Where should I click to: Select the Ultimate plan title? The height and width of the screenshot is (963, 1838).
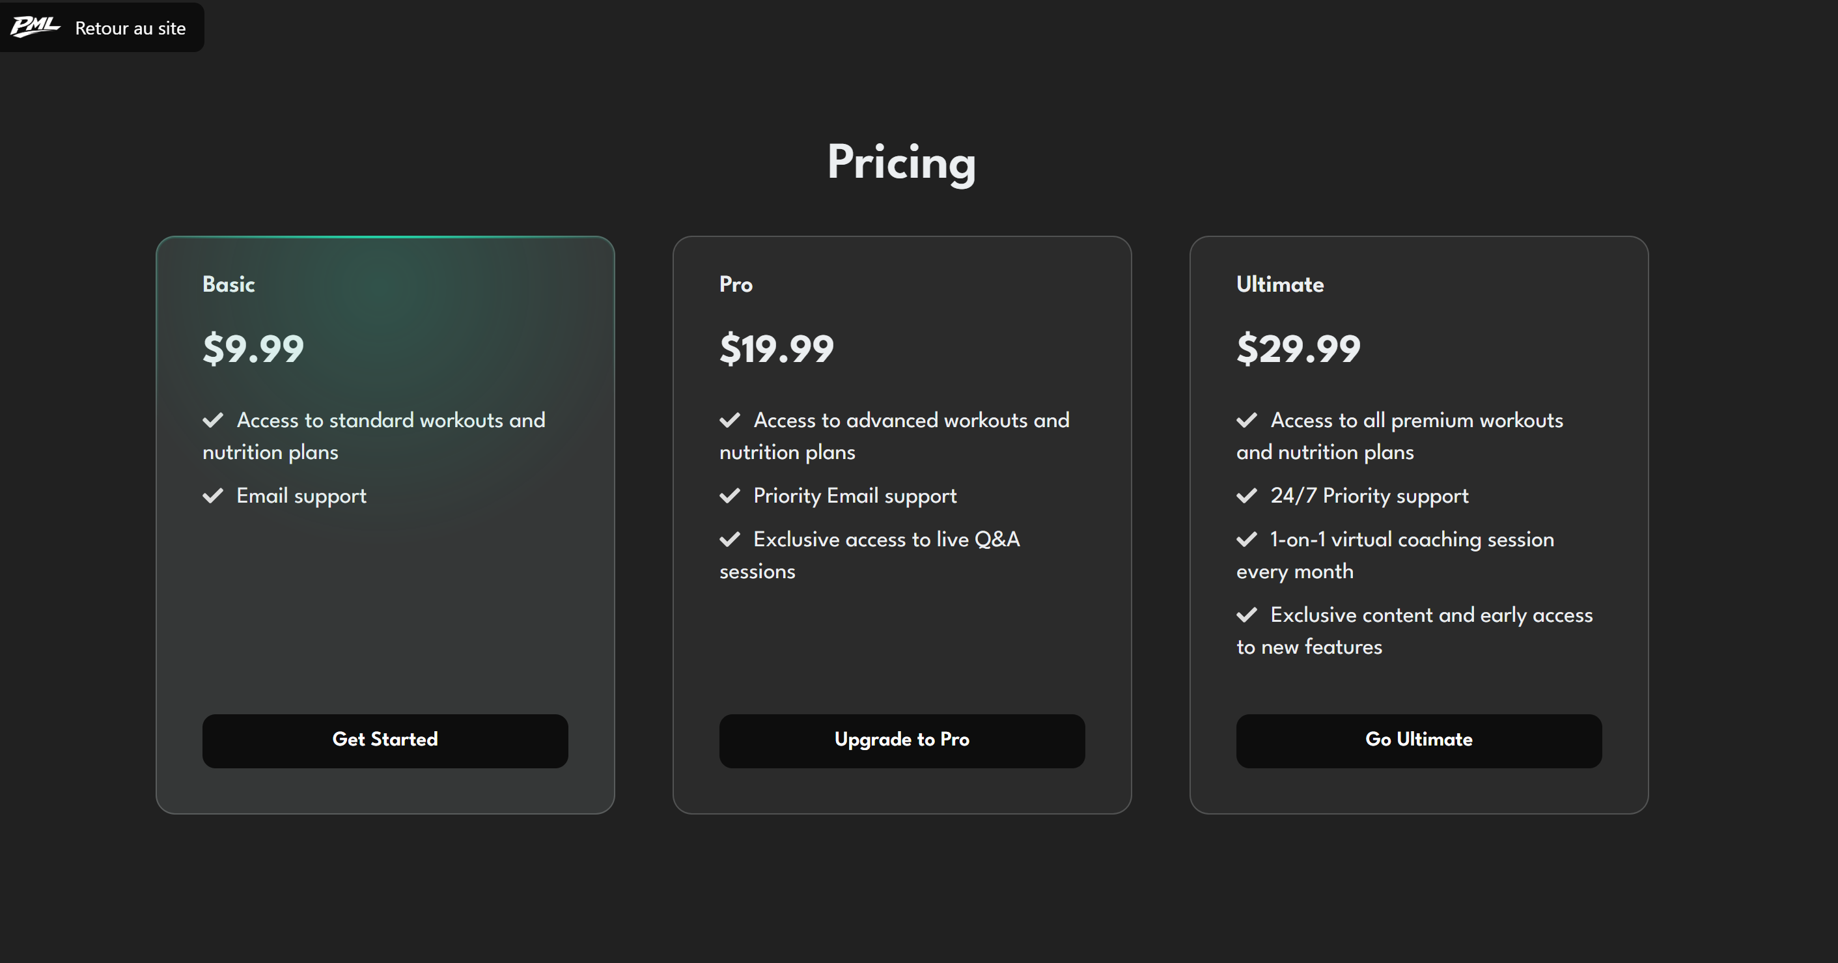pyautogui.click(x=1279, y=285)
